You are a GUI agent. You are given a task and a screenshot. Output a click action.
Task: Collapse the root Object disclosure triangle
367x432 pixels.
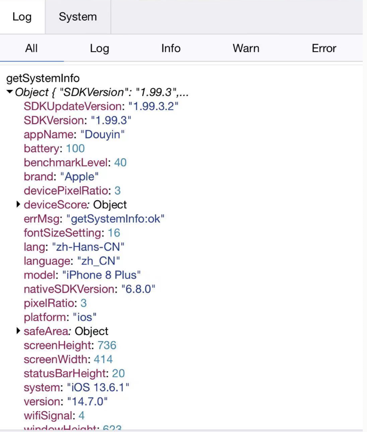click(10, 92)
